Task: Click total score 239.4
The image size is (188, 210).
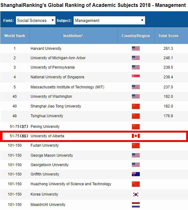Action: coord(168,77)
